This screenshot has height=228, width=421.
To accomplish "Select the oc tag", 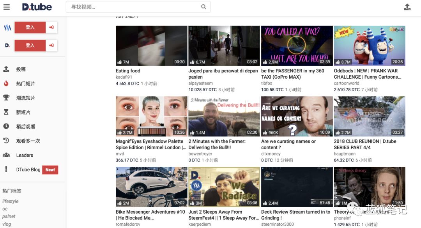I will coord(5,209).
